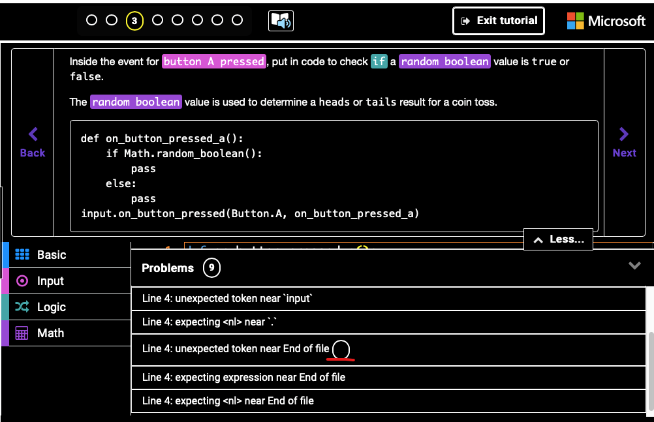The image size is (654, 422).
Task: Open the Microsoft logo link
Action: pyautogui.click(x=606, y=21)
